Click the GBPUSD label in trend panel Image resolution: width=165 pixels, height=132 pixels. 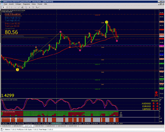tap(147, 109)
